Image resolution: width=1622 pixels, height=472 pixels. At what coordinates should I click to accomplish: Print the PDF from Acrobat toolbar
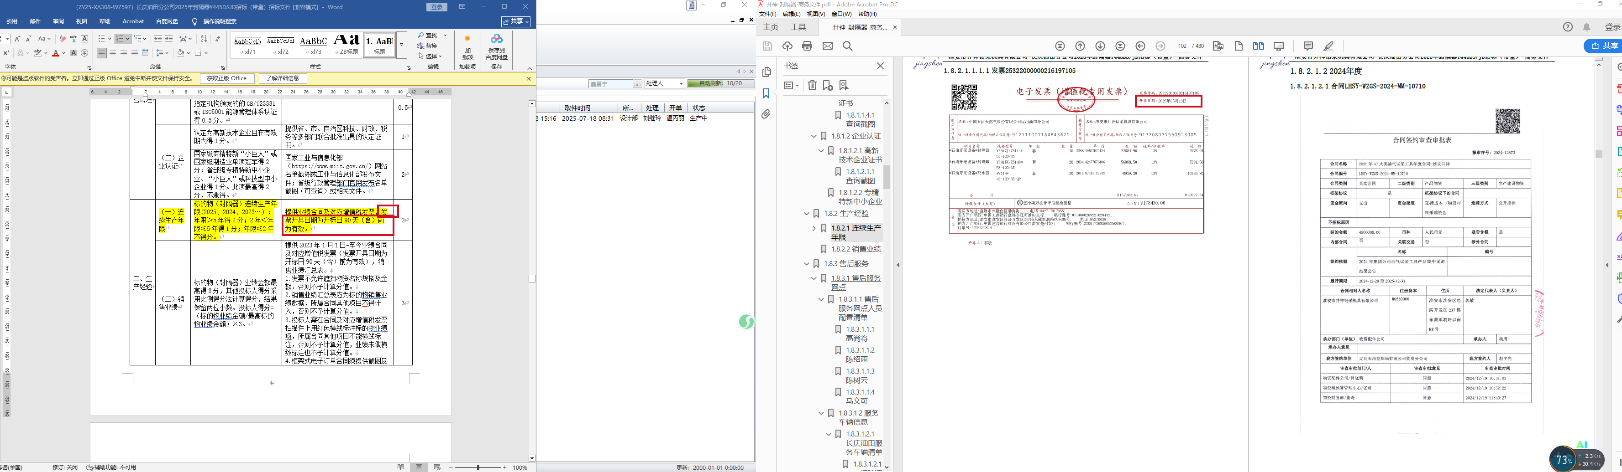(x=807, y=46)
